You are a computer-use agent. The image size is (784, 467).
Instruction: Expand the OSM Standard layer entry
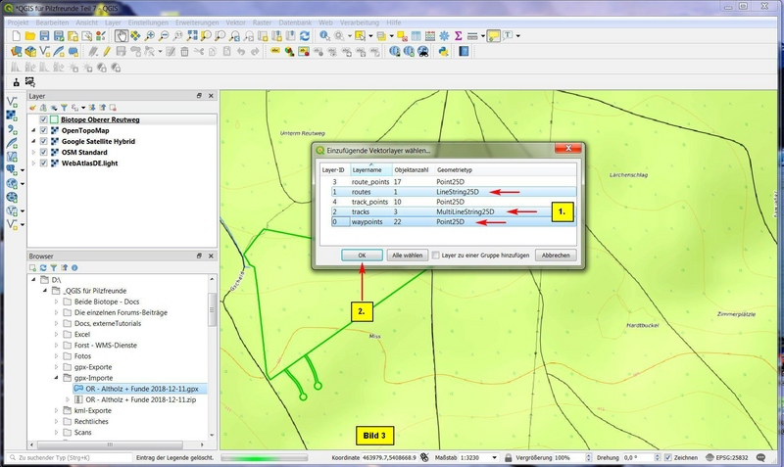click(32, 153)
